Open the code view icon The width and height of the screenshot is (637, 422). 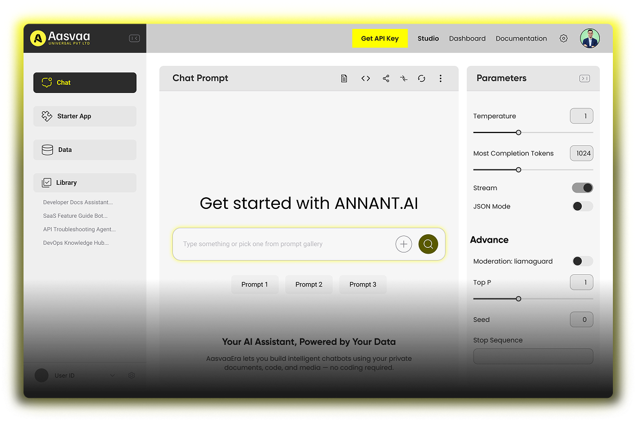tap(366, 78)
